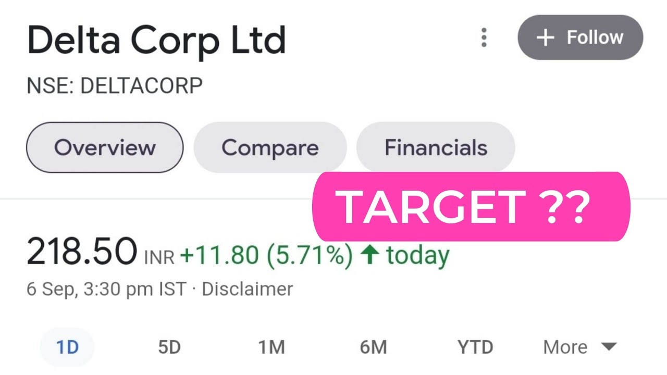The width and height of the screenshot is (667, 375).
Task: Click the Delta Corp Ltd title
Action: tap(156, 41)
